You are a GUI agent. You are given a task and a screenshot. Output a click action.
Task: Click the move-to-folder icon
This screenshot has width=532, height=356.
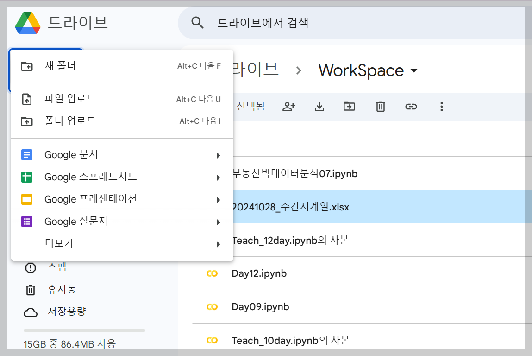[349, 107]
